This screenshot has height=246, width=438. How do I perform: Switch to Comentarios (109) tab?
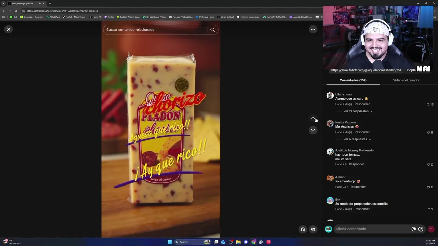point(353,80)
